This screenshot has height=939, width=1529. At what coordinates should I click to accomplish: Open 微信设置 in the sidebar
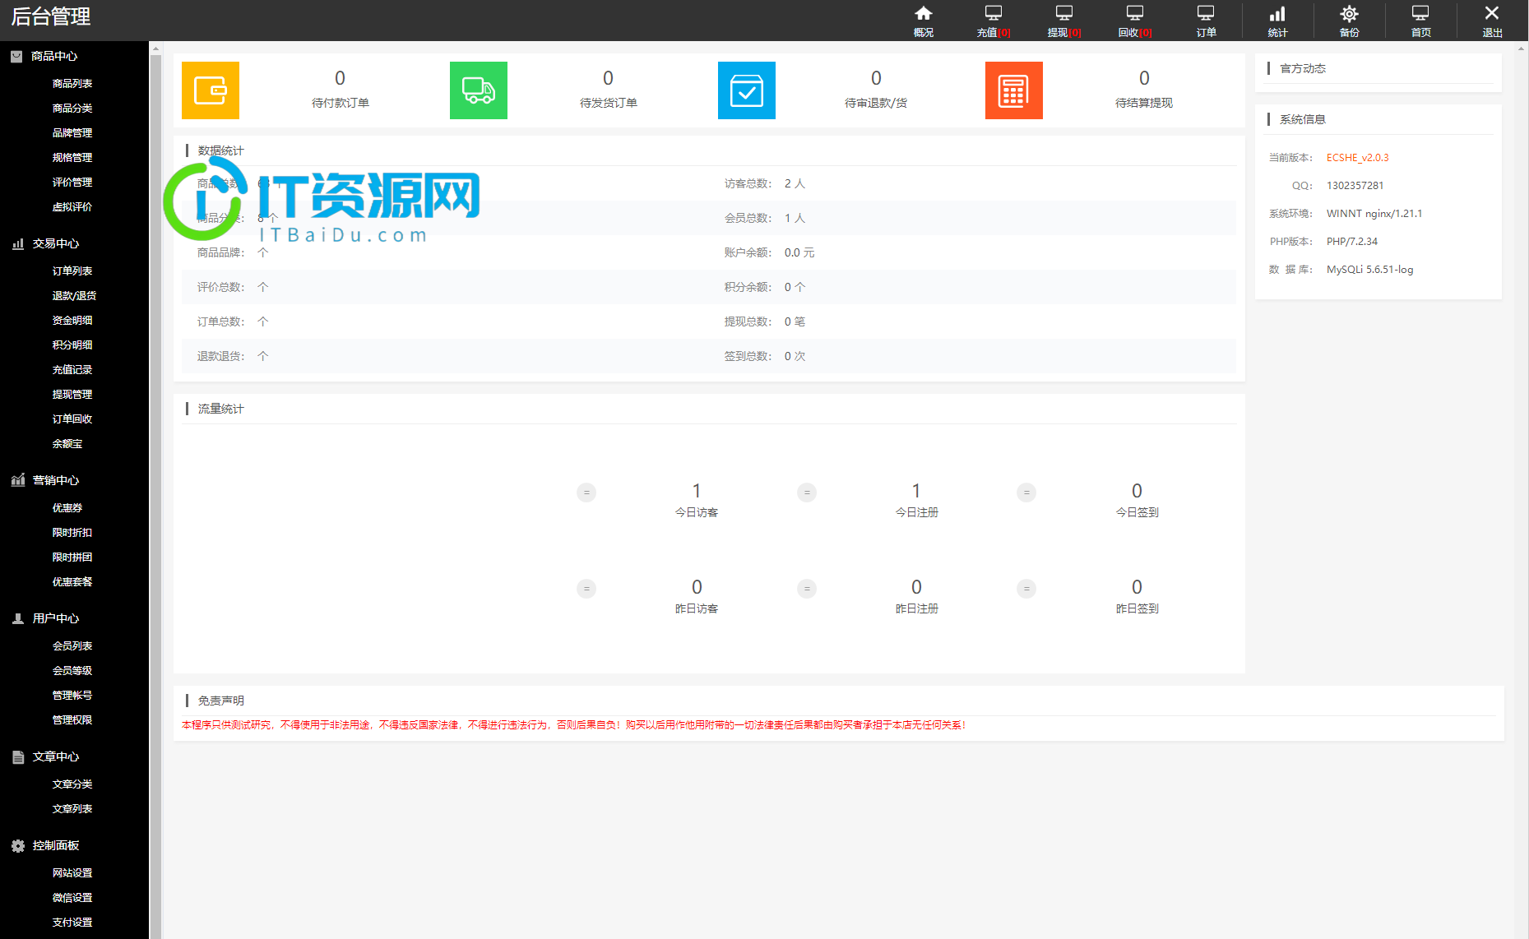tap(72, 898)
